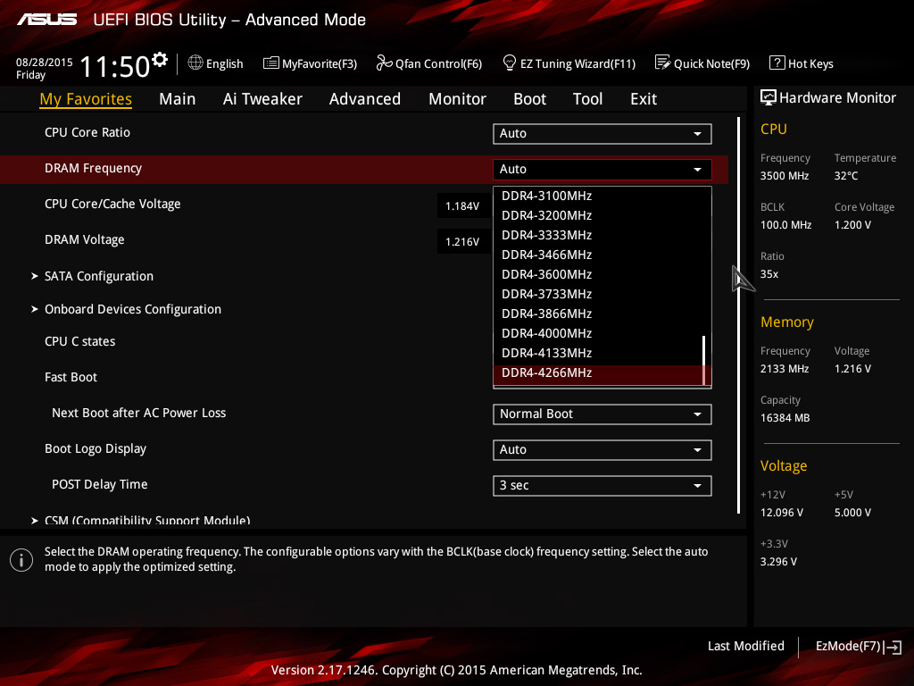This screenshot has height=686, width=914.
Task: Open the Tool tab
Action: click(587, 99)
